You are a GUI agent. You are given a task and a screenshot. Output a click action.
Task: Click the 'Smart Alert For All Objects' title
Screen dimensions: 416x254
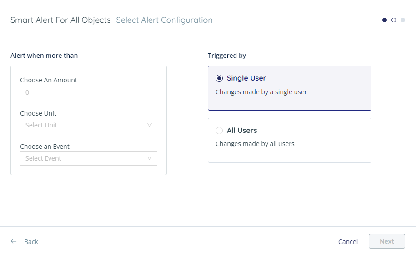tap(60, 20)
